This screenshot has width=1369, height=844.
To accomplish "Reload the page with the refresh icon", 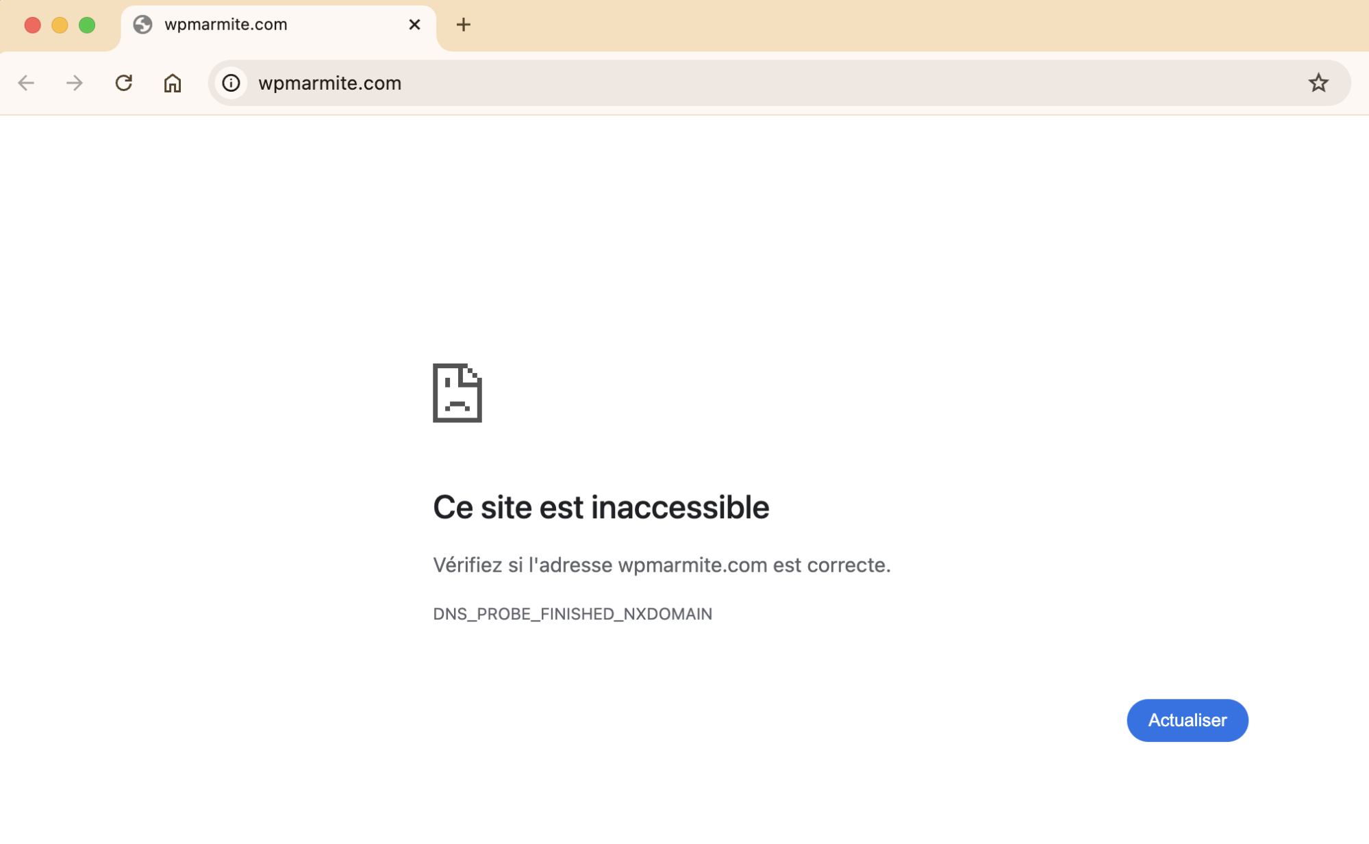I will coord(124,83).
